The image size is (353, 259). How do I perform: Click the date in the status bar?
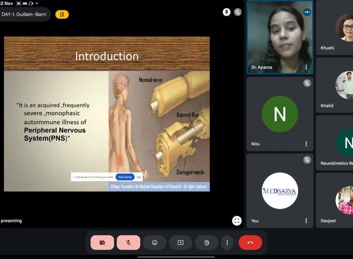click(6, 3)
